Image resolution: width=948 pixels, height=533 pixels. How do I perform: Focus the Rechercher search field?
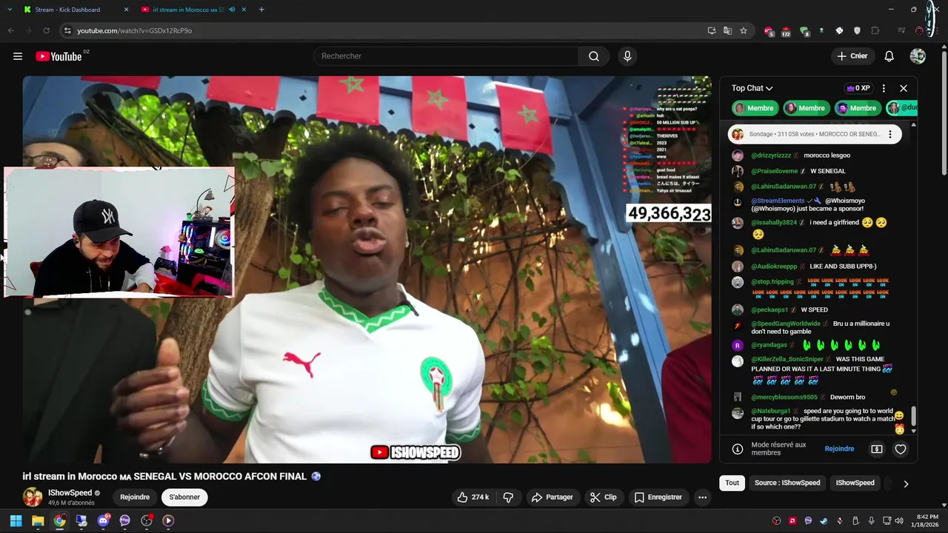(x=446, y=56)
